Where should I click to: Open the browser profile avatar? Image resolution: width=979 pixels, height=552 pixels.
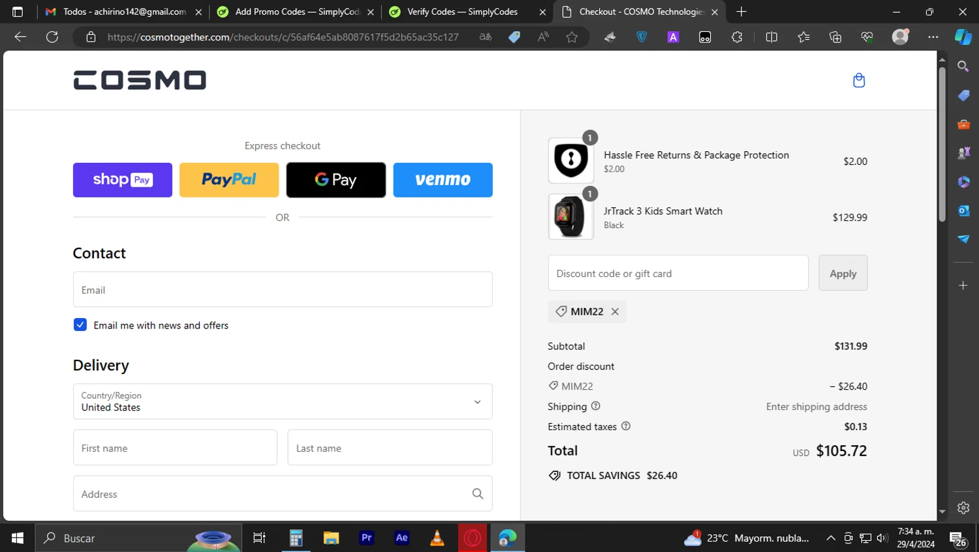pos(901,37)
